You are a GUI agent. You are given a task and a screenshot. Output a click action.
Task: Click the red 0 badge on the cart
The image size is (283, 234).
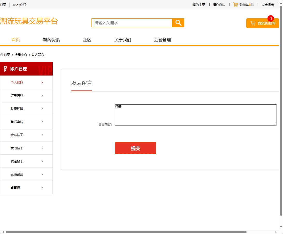(271, 18)
